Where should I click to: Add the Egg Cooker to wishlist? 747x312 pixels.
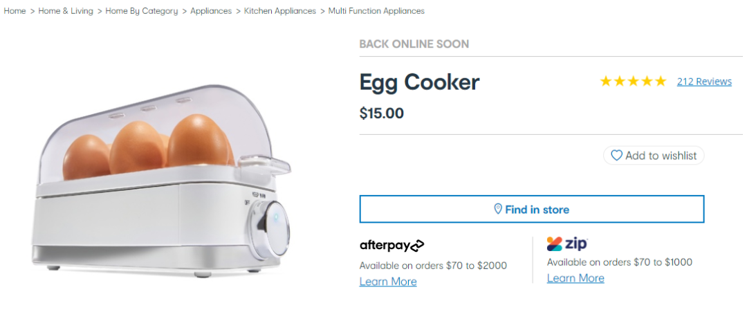(654, 155)
